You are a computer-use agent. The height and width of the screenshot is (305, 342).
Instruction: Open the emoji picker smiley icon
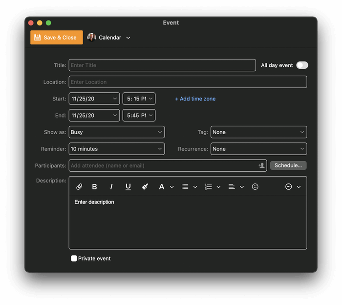point(255,186)
